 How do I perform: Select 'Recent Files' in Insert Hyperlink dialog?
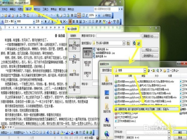(88, 74)
